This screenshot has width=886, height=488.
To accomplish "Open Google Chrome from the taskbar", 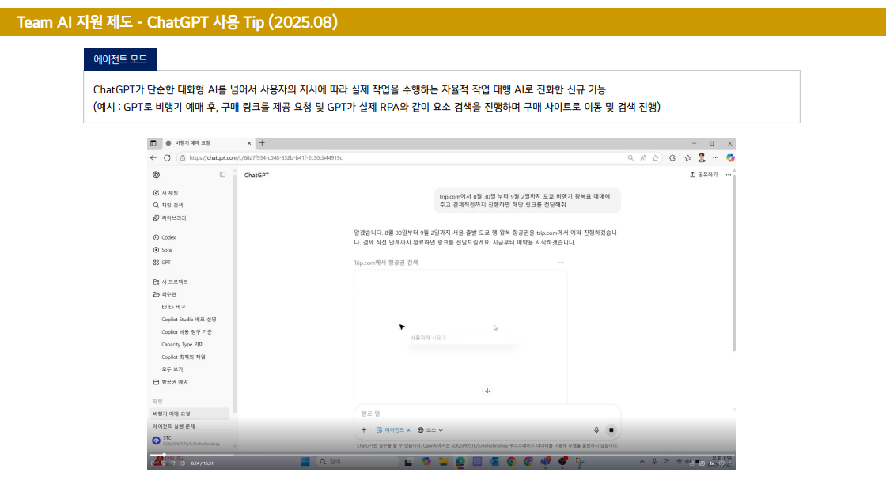I will coord(511,461).
